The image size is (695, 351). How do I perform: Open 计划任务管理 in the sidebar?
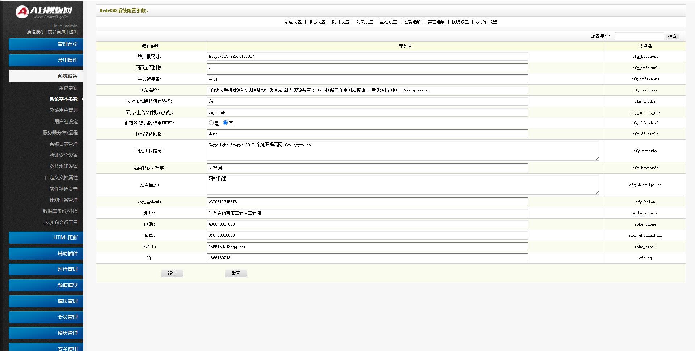point(64,200)
